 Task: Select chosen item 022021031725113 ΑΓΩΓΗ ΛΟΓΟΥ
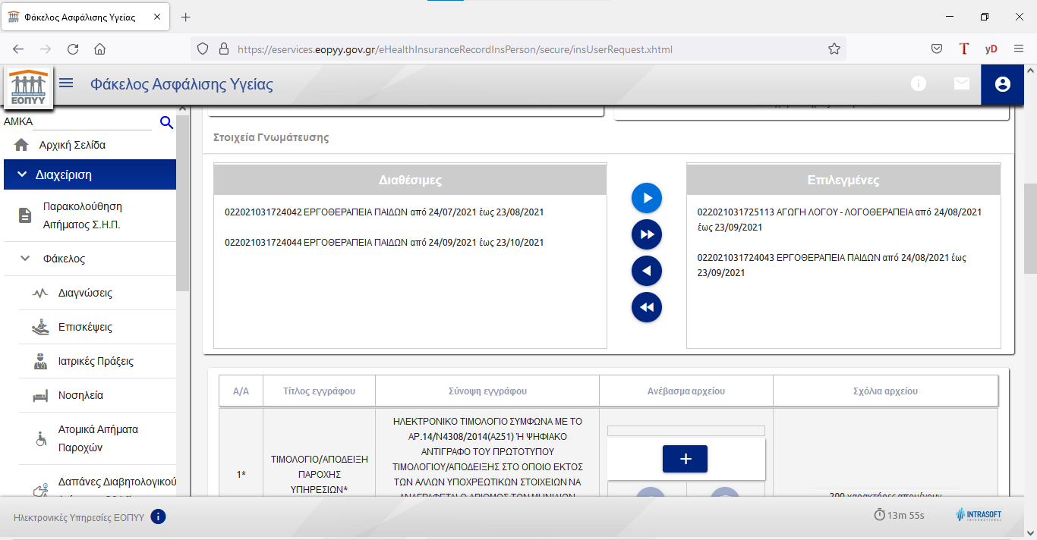click(839, 219)
